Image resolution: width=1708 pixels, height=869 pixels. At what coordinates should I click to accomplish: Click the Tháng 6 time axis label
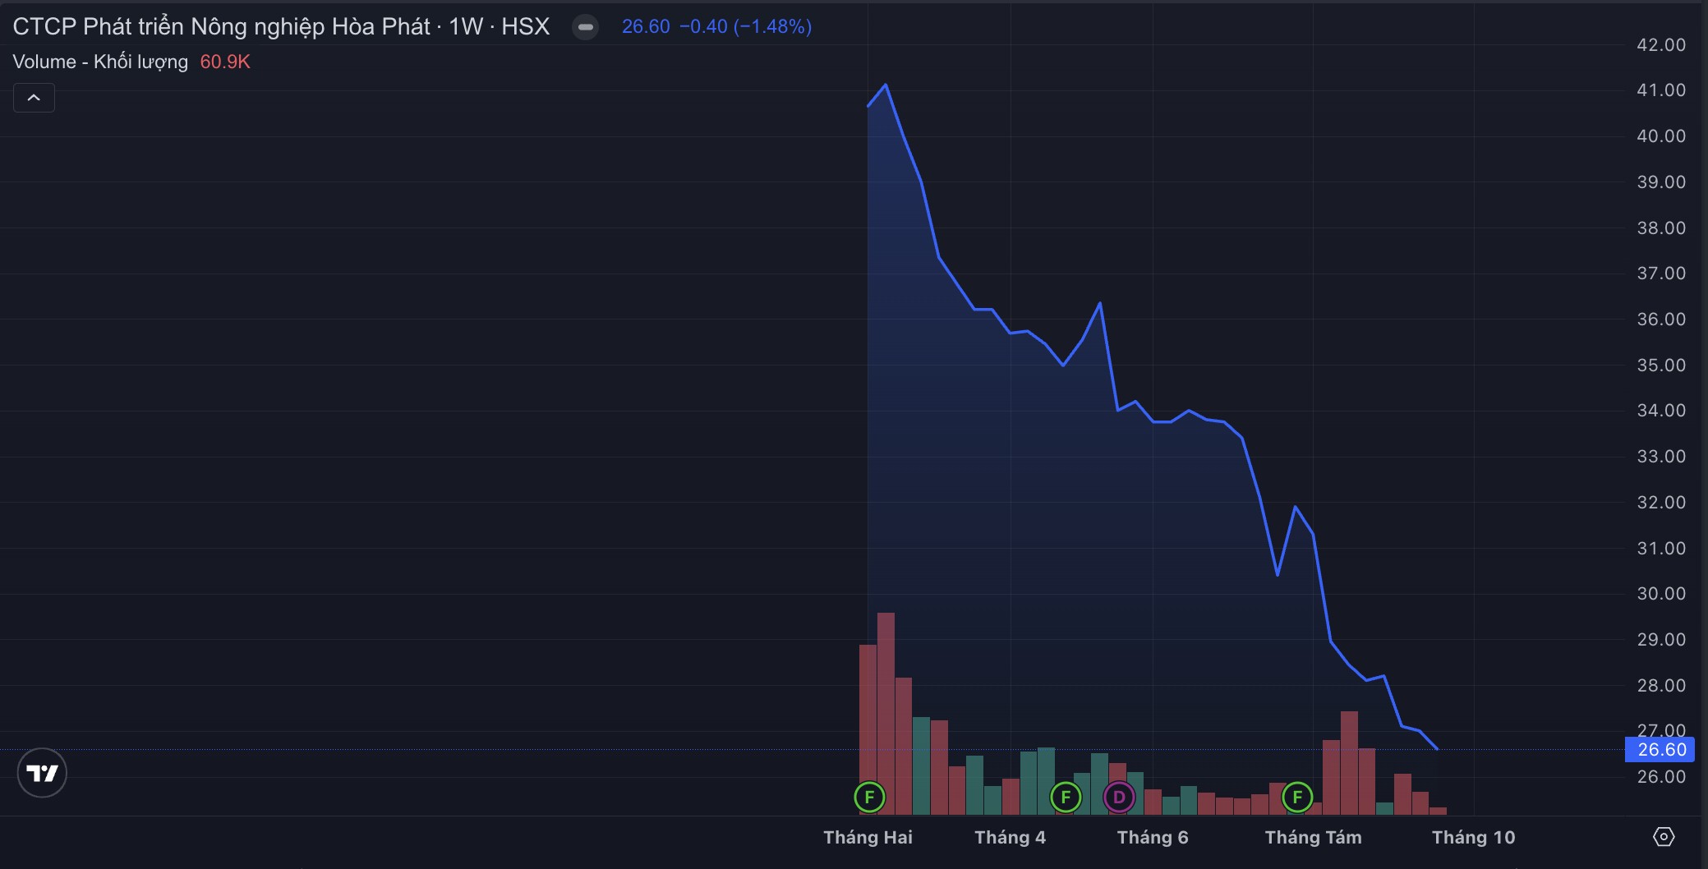point(1152,837)
